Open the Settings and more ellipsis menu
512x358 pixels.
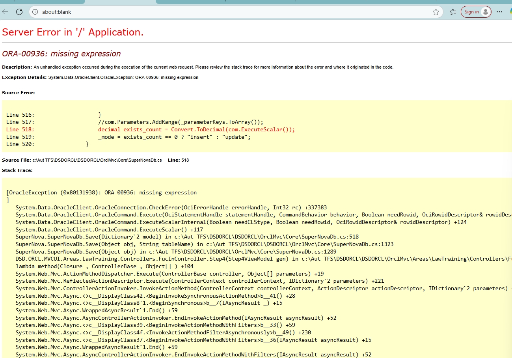coord(499,12)
